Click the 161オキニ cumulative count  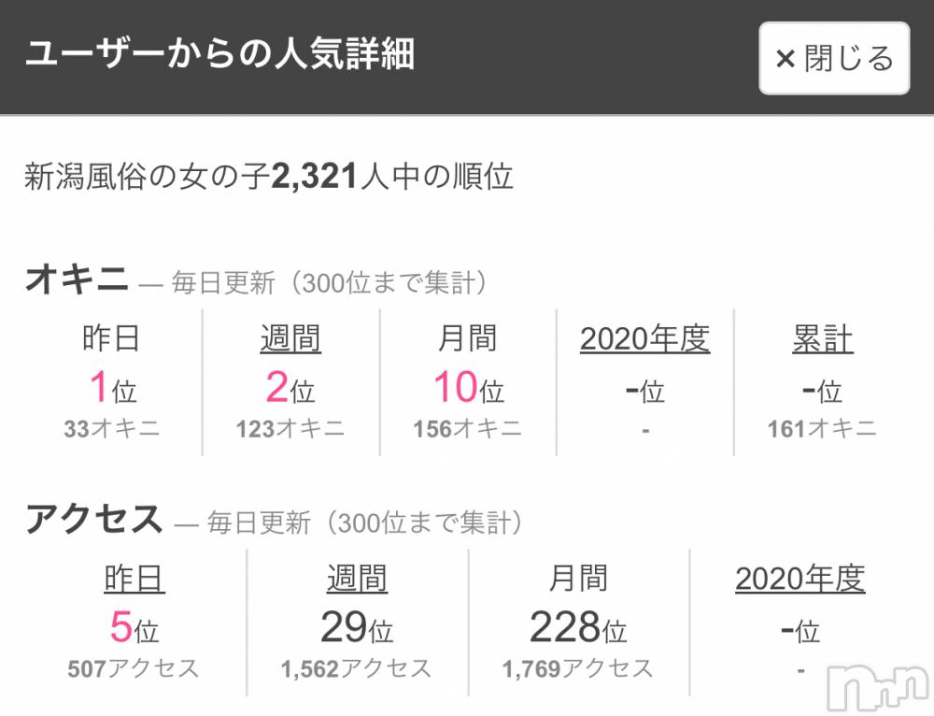click(x=822, y=429)
